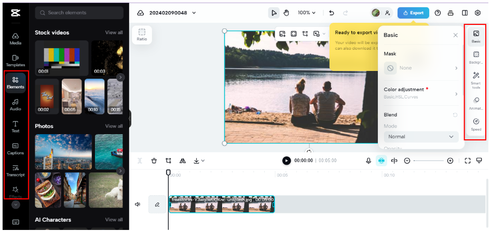Screen dimensions: 492x231
Task: Select the tacos food photo
Action: [x=48, y=190]
